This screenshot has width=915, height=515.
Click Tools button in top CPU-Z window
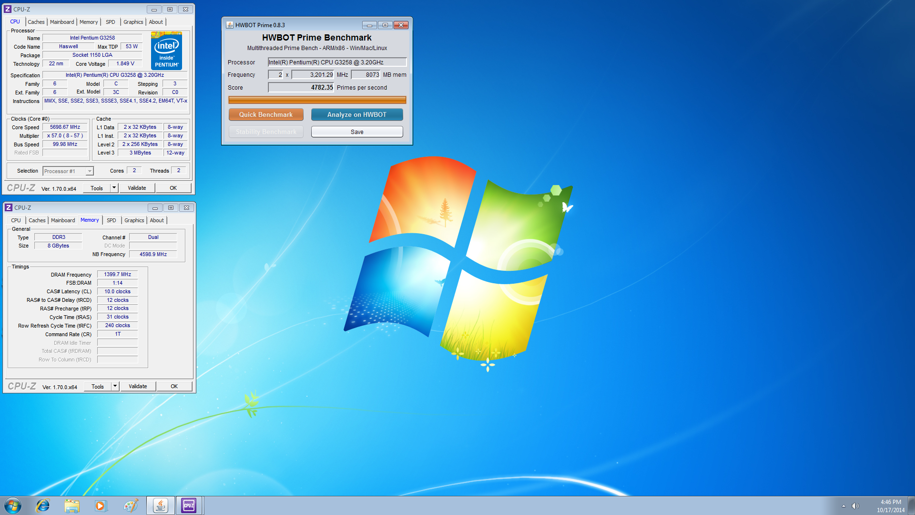click(x=97, y=188)
